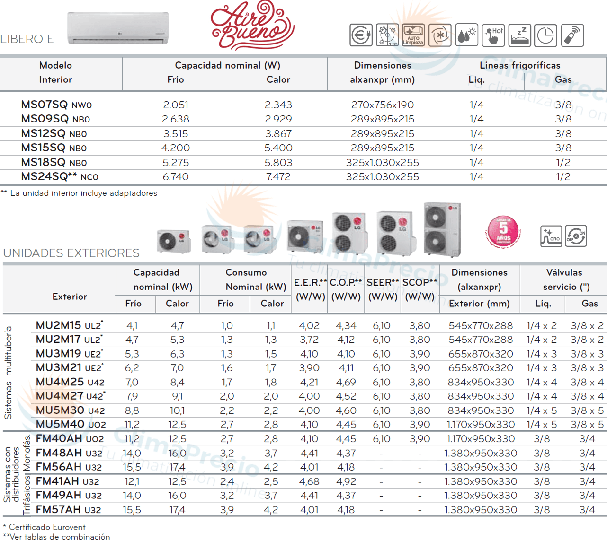Click the indoor unit product image

click(x=118, y=28)
